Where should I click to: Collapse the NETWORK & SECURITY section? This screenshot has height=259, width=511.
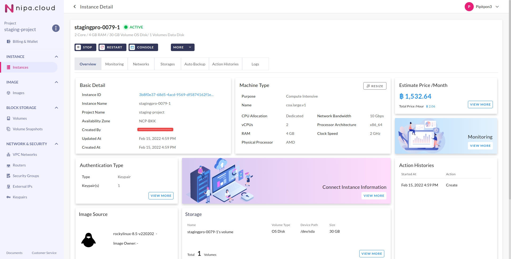point(56,144)
